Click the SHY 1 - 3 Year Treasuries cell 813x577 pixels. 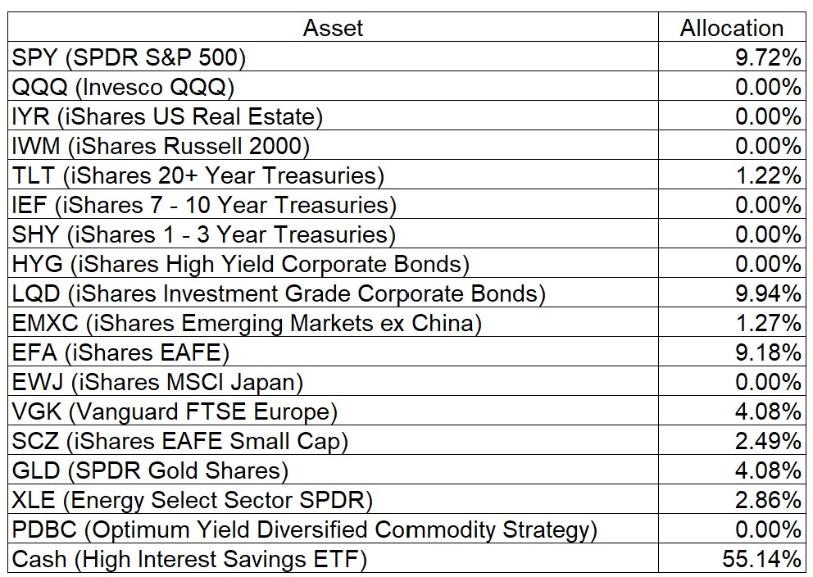coord(203,234)
